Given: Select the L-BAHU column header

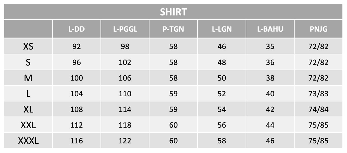Looking at the screenshot, I should point(270,29).
